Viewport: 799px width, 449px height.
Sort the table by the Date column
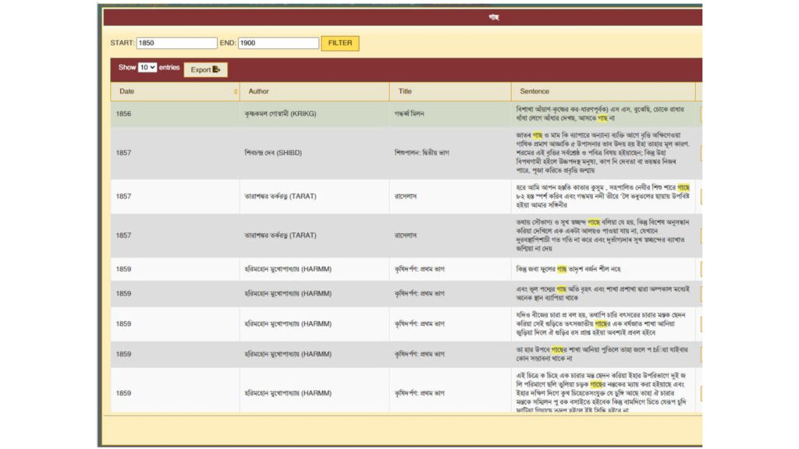(x=176, y=92)
